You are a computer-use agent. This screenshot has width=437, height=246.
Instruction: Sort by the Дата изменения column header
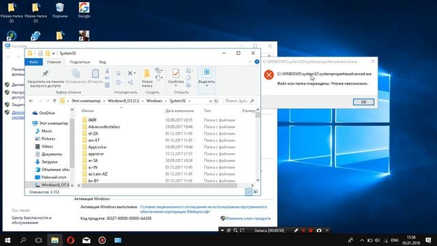tap(179, 111)
